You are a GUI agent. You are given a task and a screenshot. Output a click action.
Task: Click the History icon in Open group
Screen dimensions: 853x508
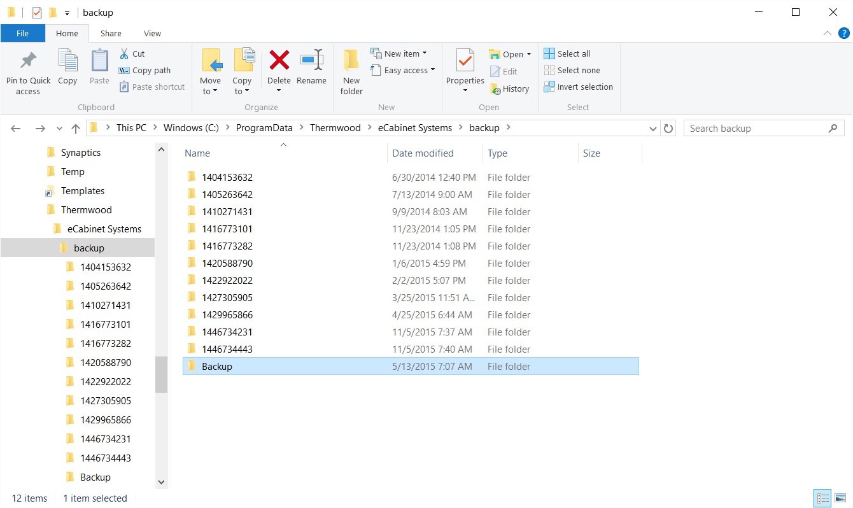[x=495, y=89]
